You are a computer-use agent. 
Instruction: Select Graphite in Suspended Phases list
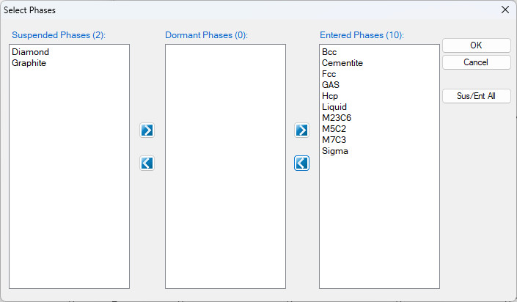pyautogui.click(x=29, y=63)
